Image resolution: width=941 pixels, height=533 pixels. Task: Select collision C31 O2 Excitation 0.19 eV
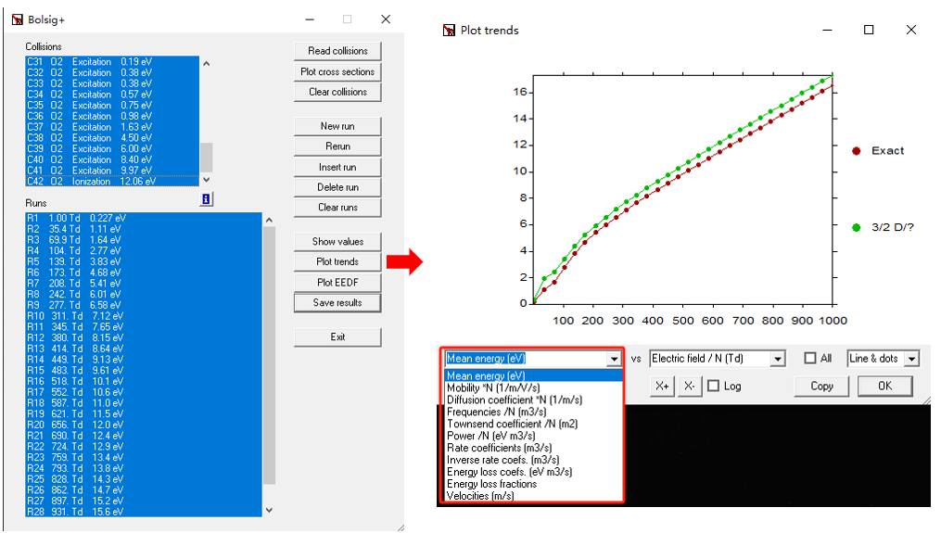tap(112, 62)
